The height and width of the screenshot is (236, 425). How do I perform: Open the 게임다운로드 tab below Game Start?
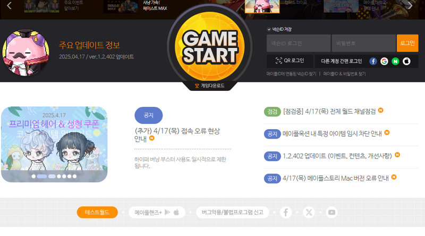210,86
